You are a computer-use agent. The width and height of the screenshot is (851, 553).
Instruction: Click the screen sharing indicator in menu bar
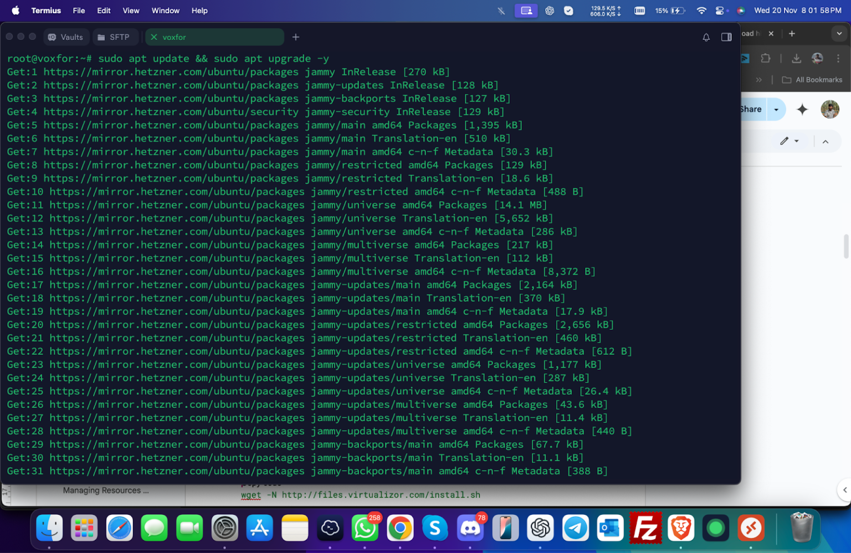[525, 11]
